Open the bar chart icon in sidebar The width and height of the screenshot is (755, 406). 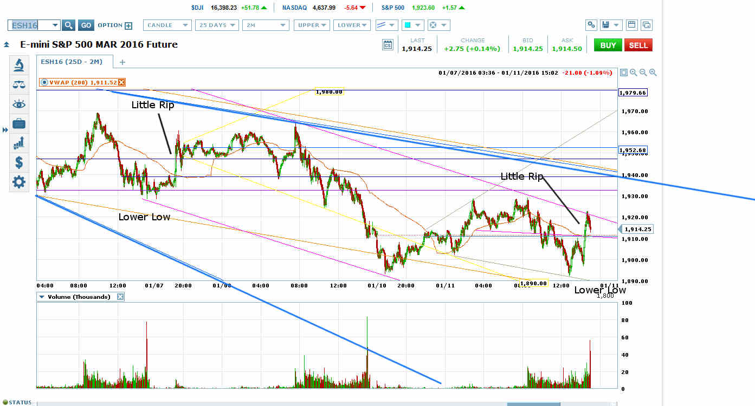coord(19,142)
